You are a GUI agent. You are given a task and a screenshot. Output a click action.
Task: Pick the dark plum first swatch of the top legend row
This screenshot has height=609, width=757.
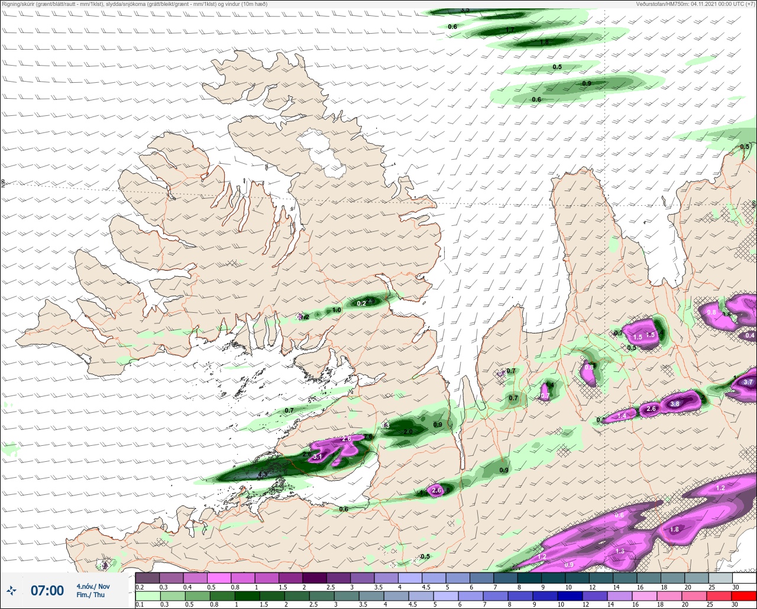pos(147,577)
